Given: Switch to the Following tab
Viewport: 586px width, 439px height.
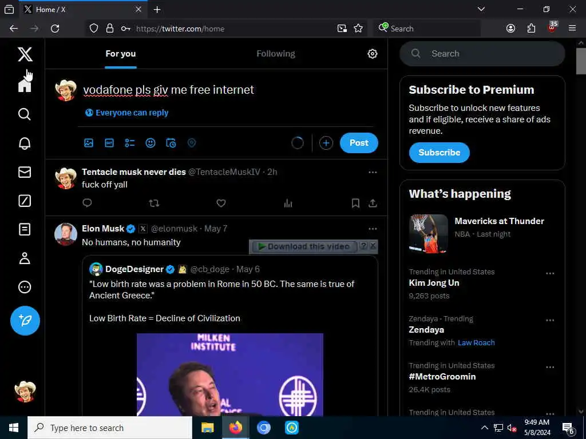Looking at the screenshot, I should click(x=276, y=54).
